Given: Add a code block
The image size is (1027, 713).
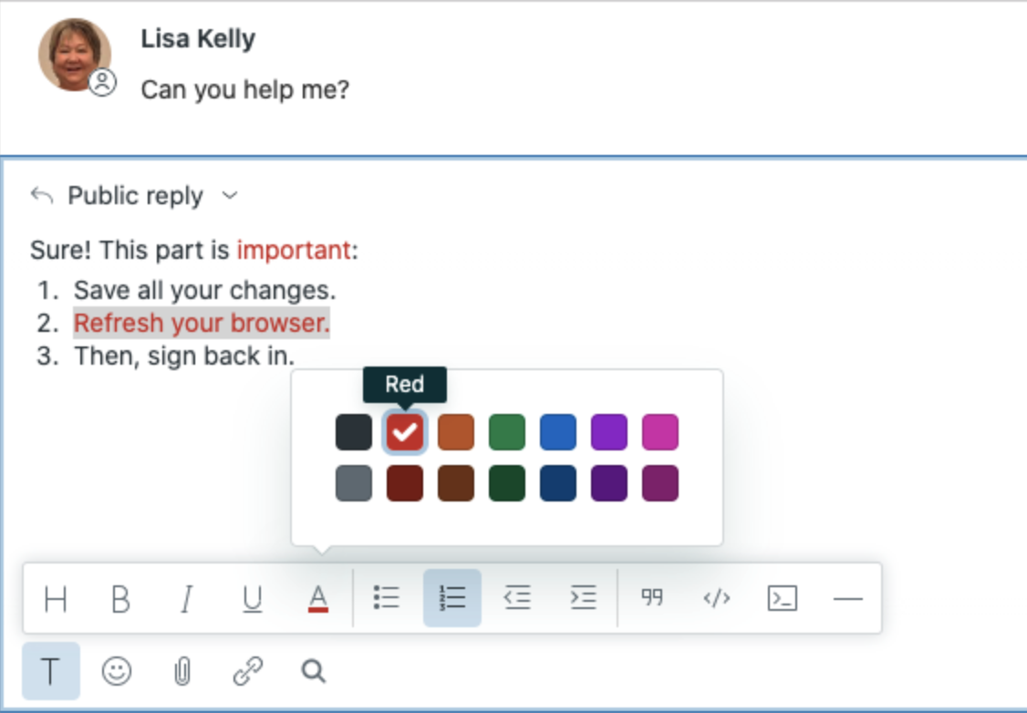Looking at the screenshot, I should click(782, 598).
